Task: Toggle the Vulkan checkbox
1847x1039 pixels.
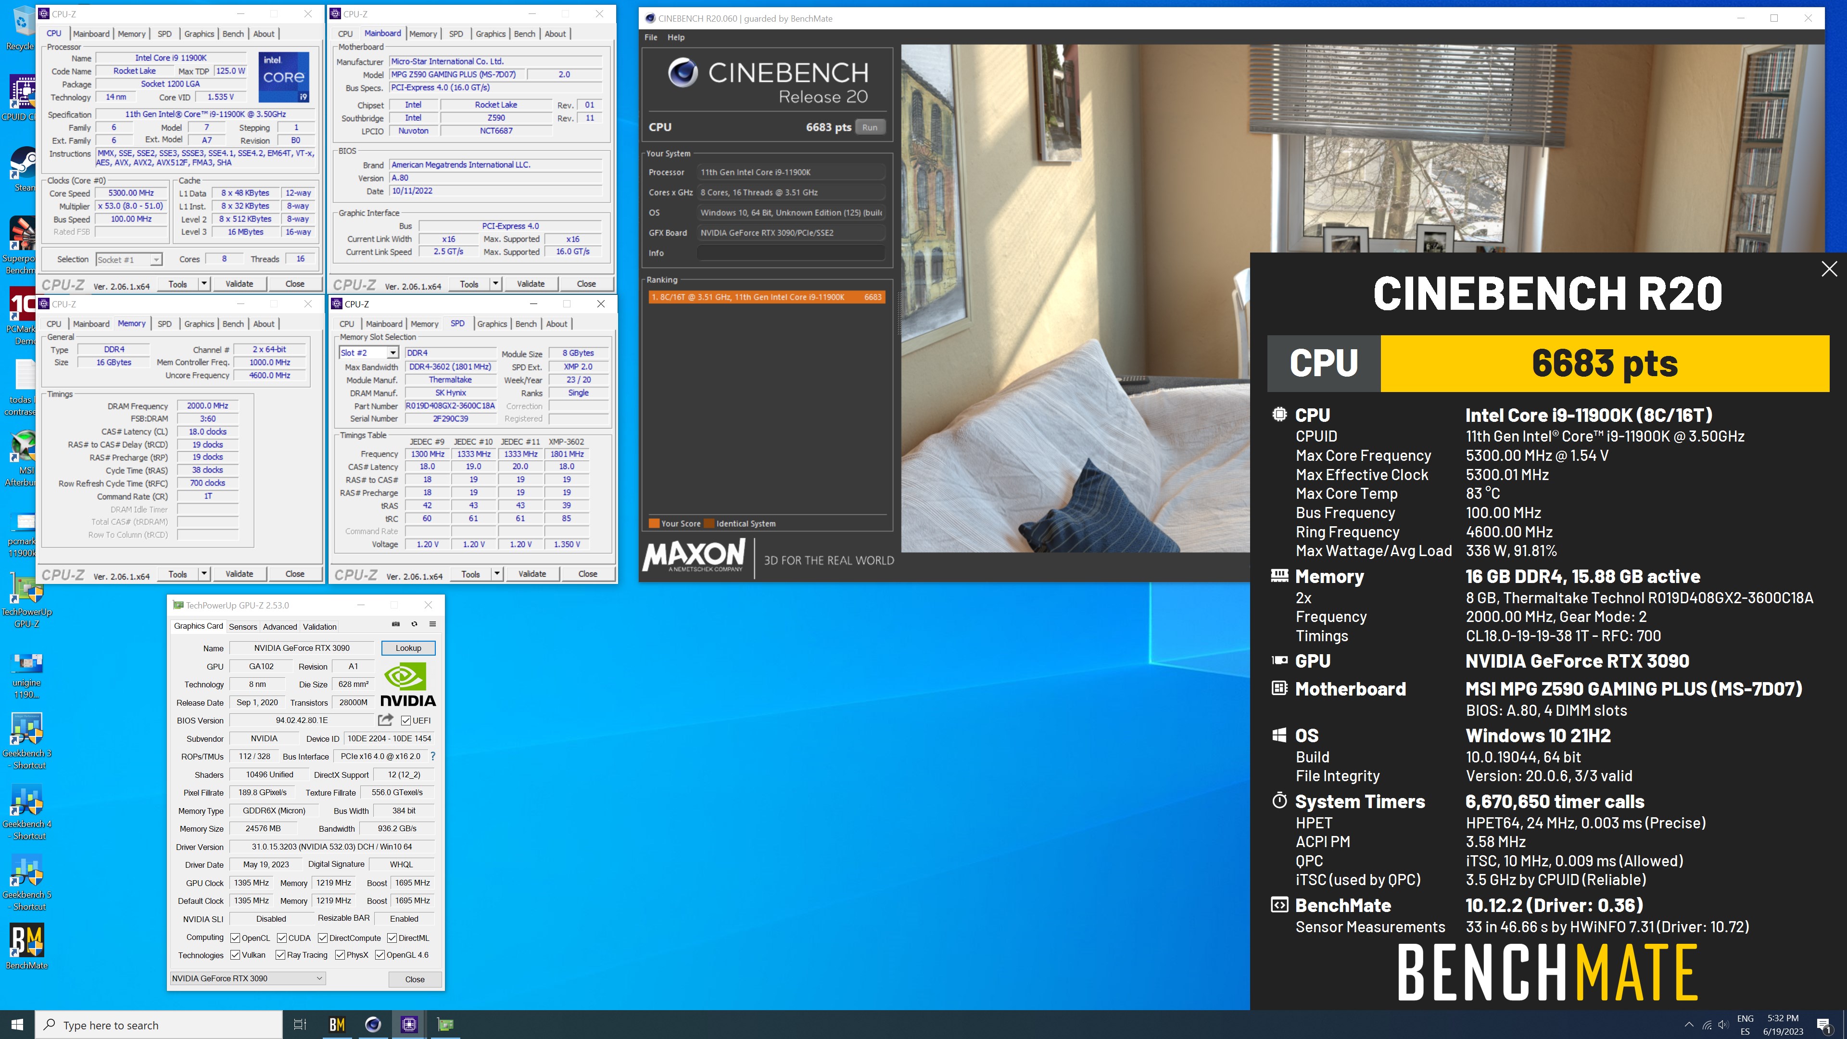Action: [234, 955]
